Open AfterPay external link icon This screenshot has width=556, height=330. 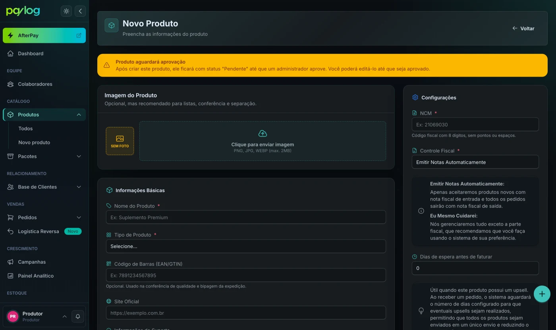(x=79, y=35)
